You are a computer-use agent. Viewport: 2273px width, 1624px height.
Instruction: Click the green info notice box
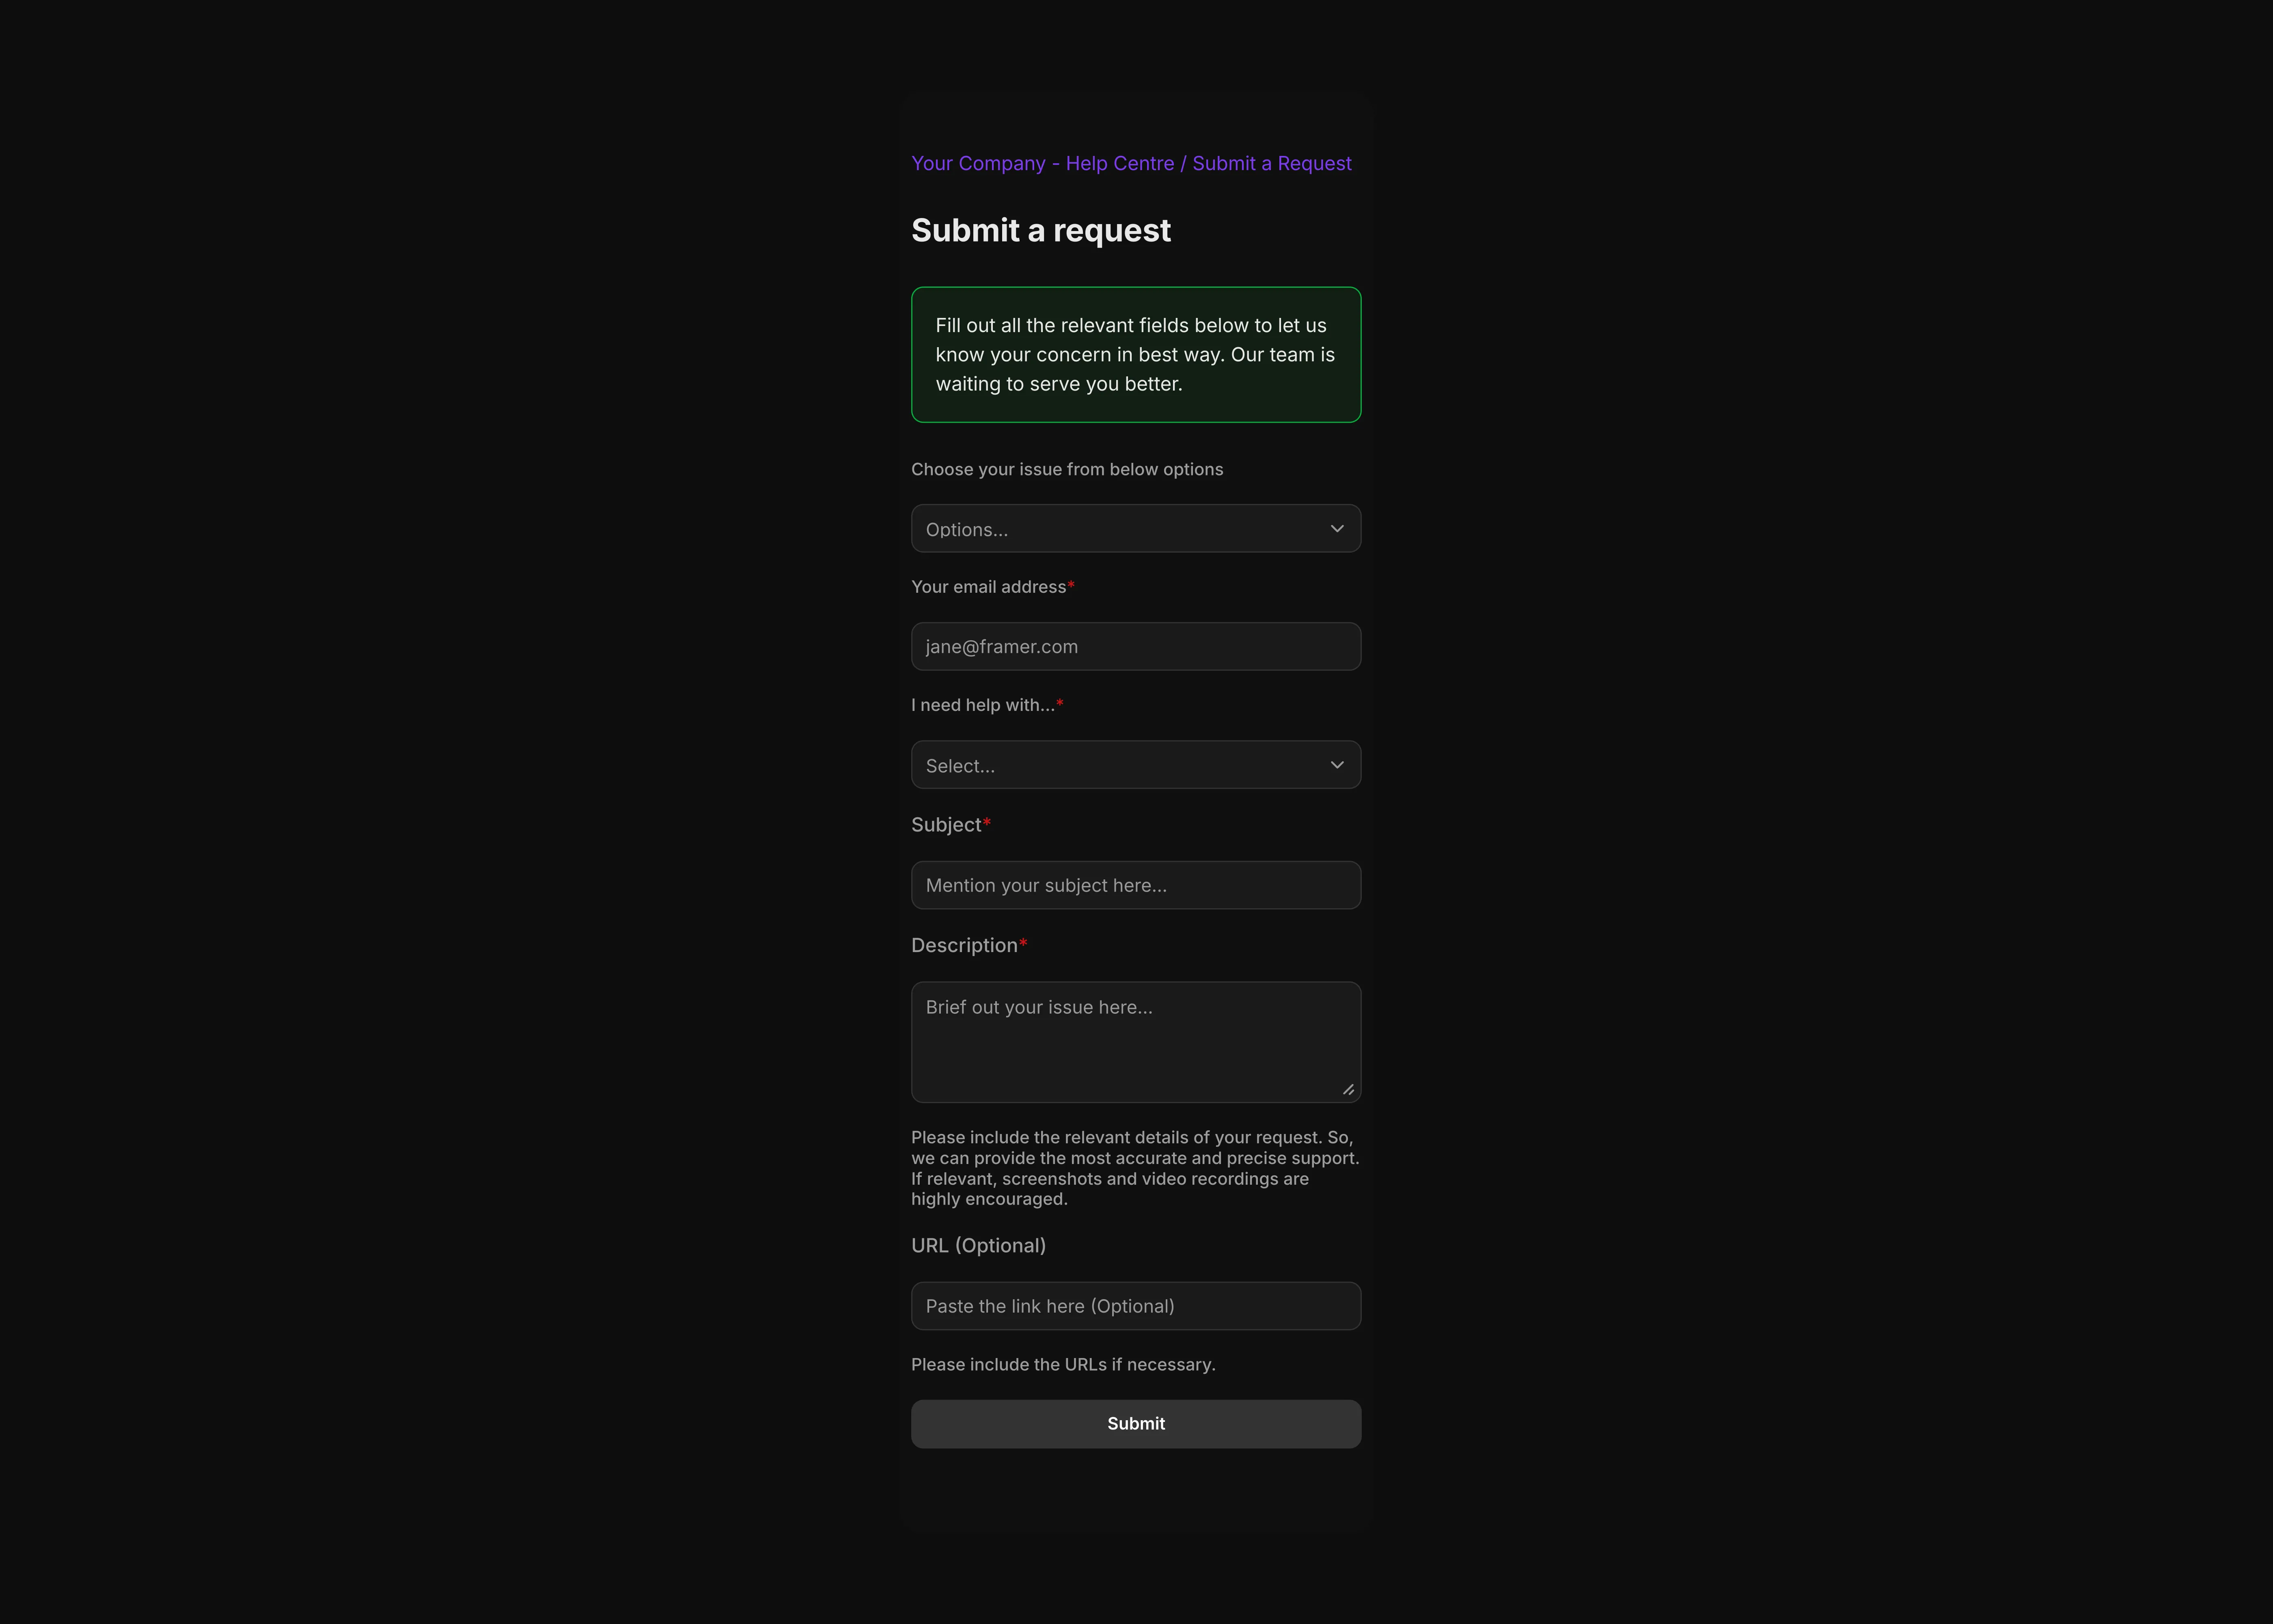click(1136, 355)
